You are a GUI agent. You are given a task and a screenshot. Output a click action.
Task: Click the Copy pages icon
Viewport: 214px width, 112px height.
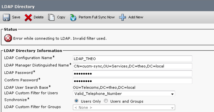(x=51, y=17)
